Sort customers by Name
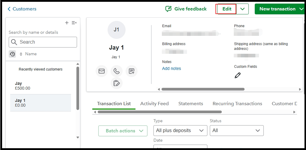 click(x=28, y=54)
